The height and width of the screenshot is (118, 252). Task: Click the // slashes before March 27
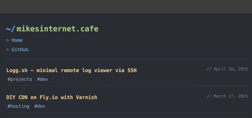point(209,96)
